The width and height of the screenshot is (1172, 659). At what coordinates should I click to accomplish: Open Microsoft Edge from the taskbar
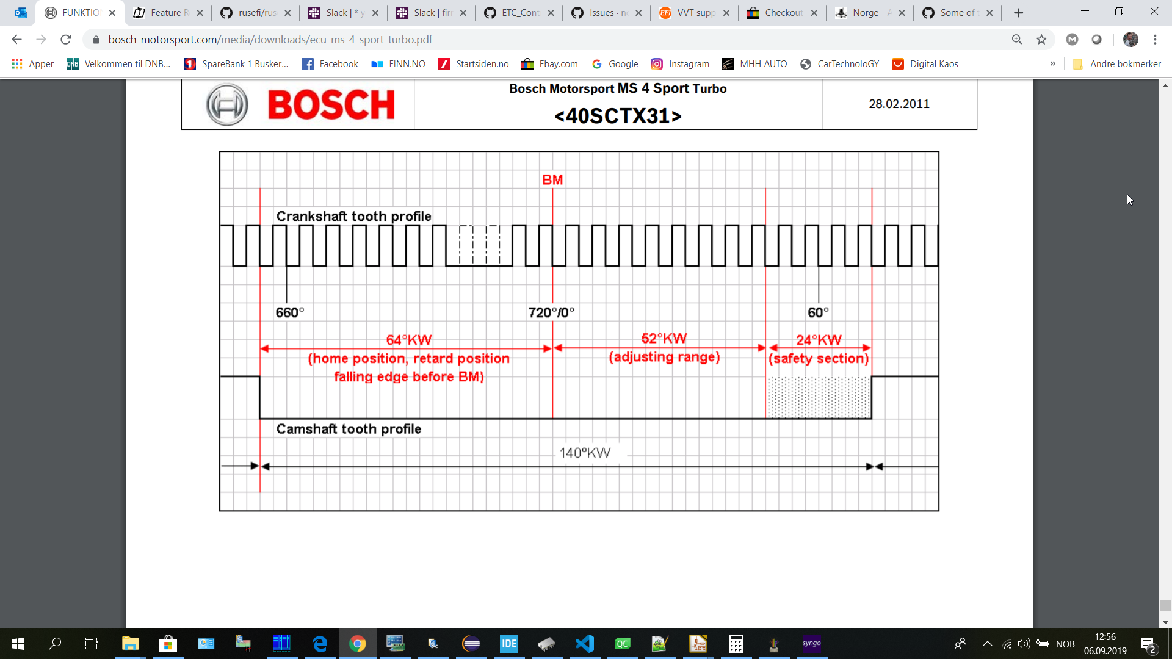pyautogui.click(x=319, y=644)
